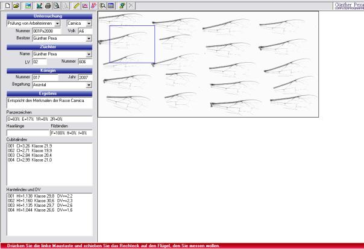Click the magnifying glass zoom icon
364x249 pixels.
pos(103,5)
